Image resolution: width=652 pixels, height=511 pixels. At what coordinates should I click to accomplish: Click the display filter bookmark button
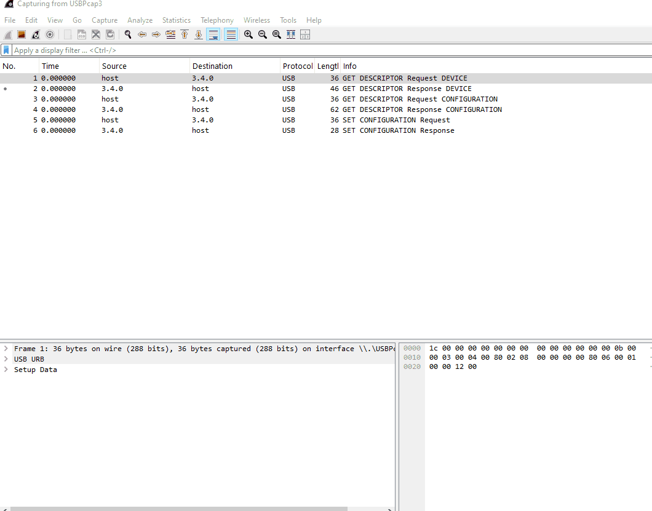click(x=6, y=50)
